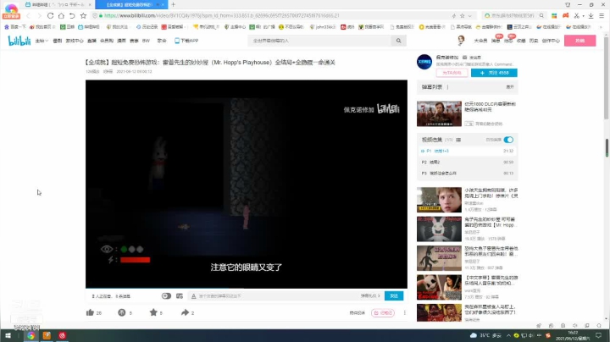The height and width of the screenshot is (342, 610).
Task: Open address bar dropdown chevron
Action: [469, 16]
